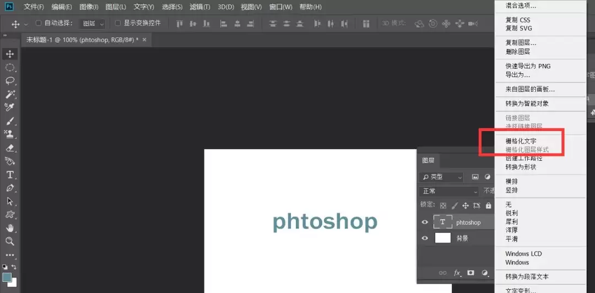Viewport: 595px width, 293px height.
Task: Select the Lasso tool
Action: coord(10,81)
